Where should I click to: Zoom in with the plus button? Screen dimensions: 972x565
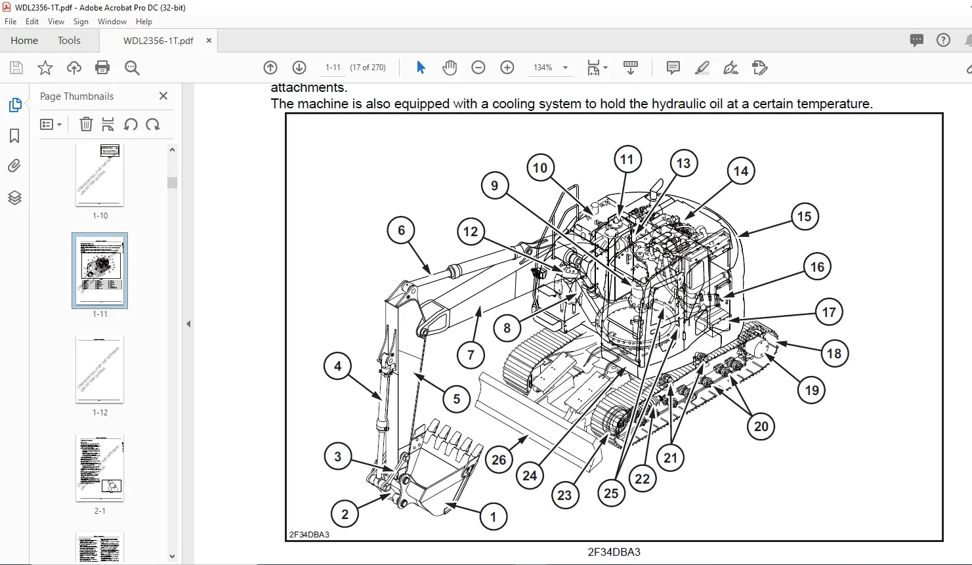[507, 68]
